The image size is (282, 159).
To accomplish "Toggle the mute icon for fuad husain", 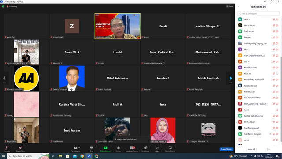I will coord(274,31).
